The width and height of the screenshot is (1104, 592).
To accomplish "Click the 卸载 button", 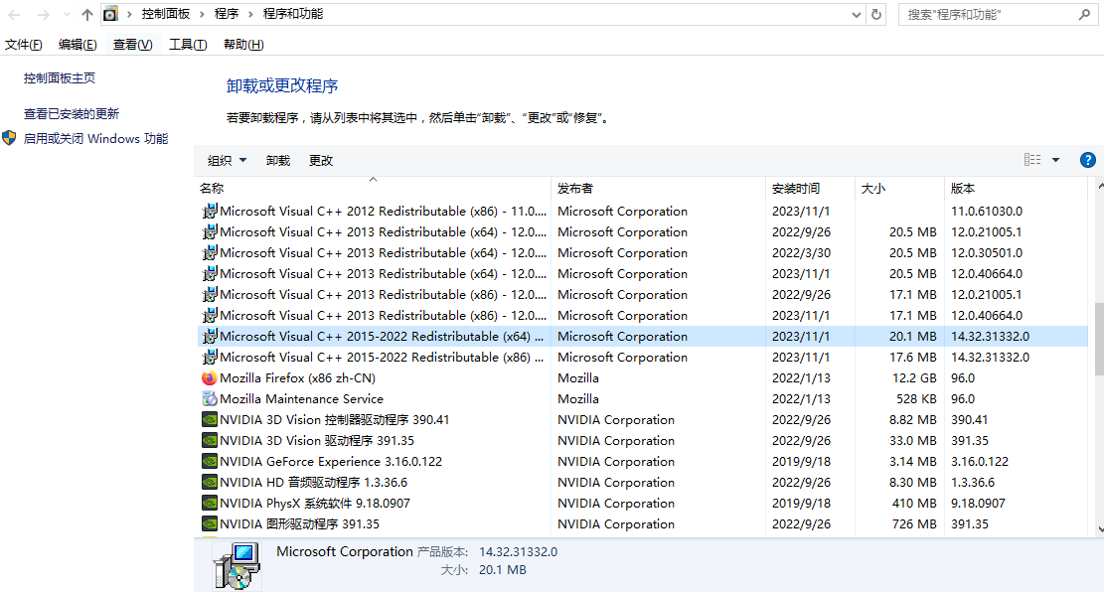I will point(277,159).
